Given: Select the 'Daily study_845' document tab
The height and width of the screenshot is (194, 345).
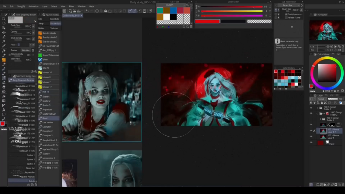Looking at the screenshot, I should (72, 15).
